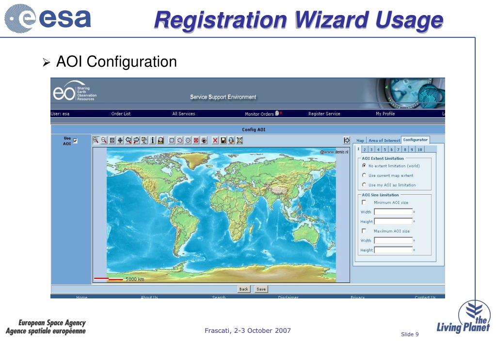Open the Monitor Orders menu
Viewport: 496px width, 343px height.
pyautogui.click(x=259, y=114)
